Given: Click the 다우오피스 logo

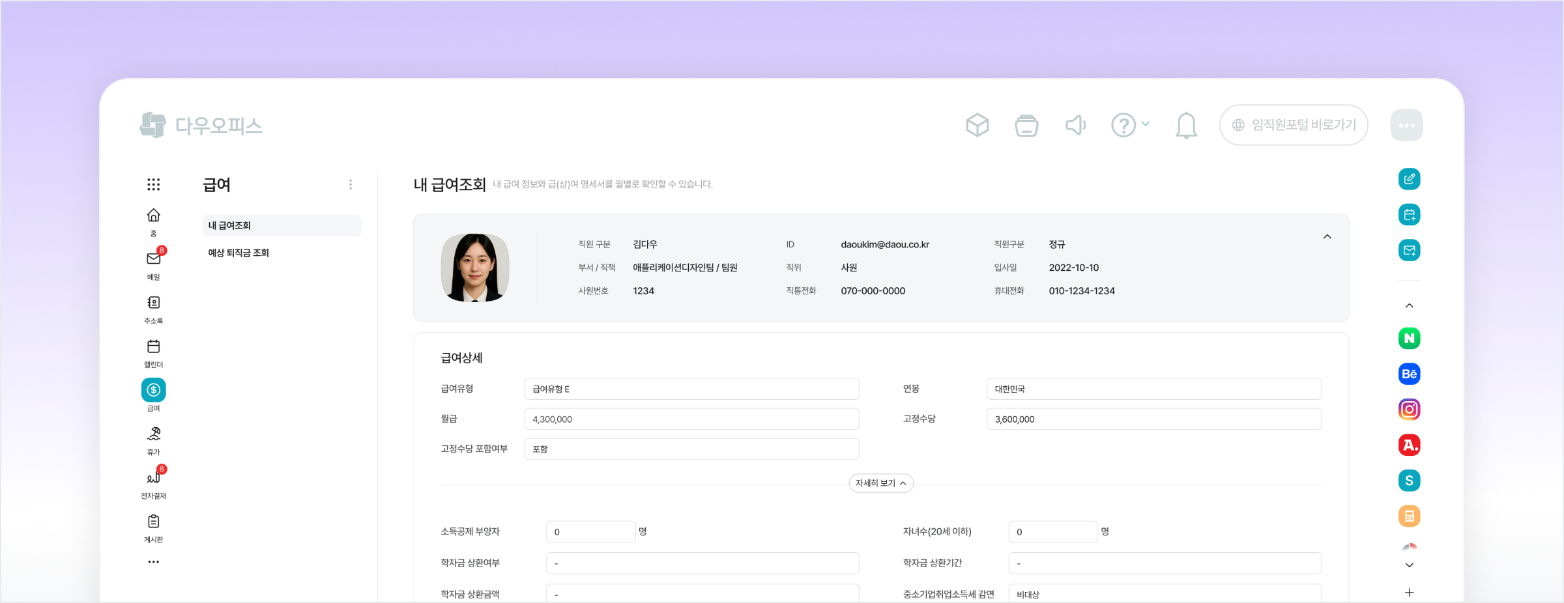Looking at the screenshot, I should [201, 125].
